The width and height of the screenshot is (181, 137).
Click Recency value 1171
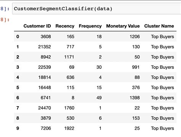pyautogui.click(x=69, y=57)
